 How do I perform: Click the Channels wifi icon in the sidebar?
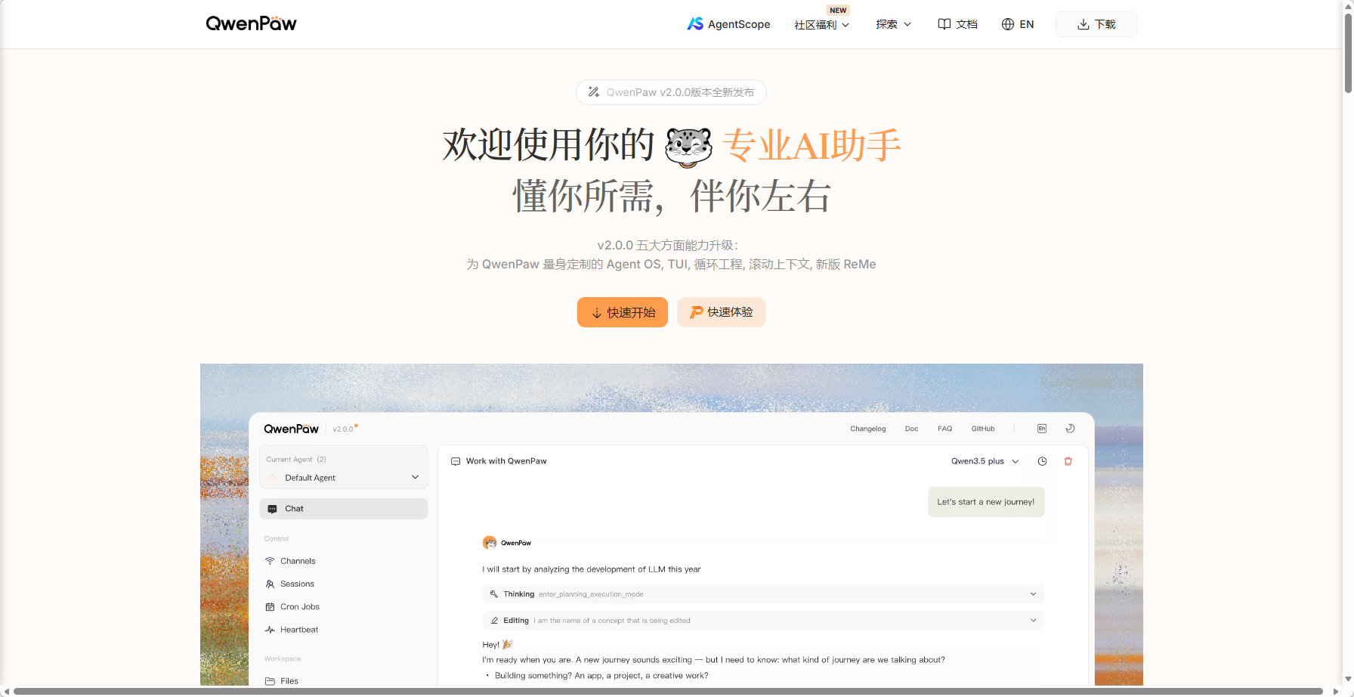[270, 561]
